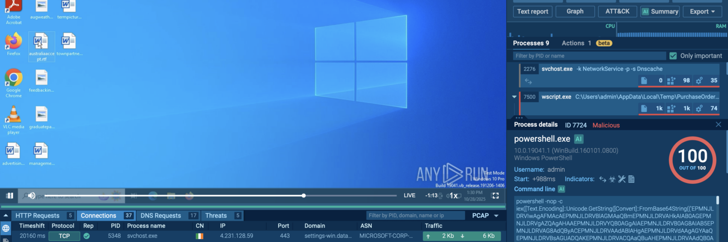Pause the sandbox video playback
Image resolution: width=728 pixels, height=242 pixels.
click(x=10, y=196)
